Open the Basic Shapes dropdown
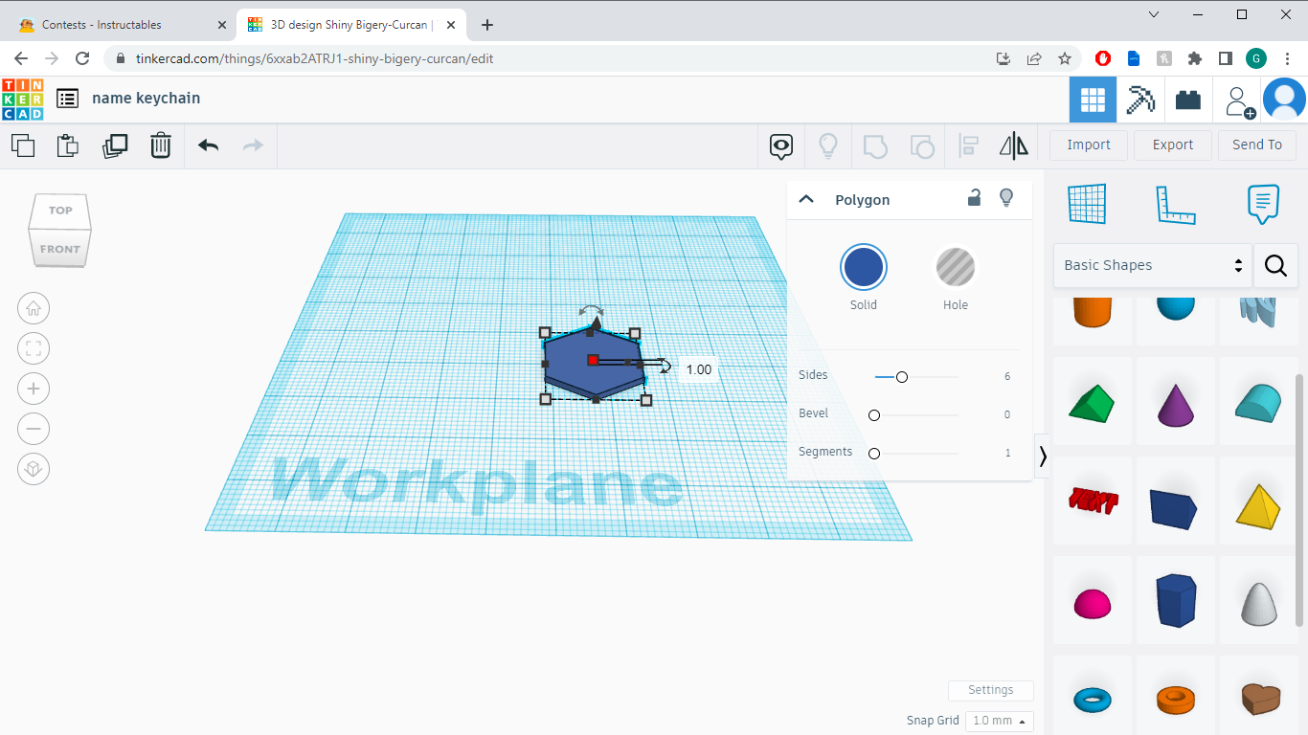 [x=1153, y=265]
